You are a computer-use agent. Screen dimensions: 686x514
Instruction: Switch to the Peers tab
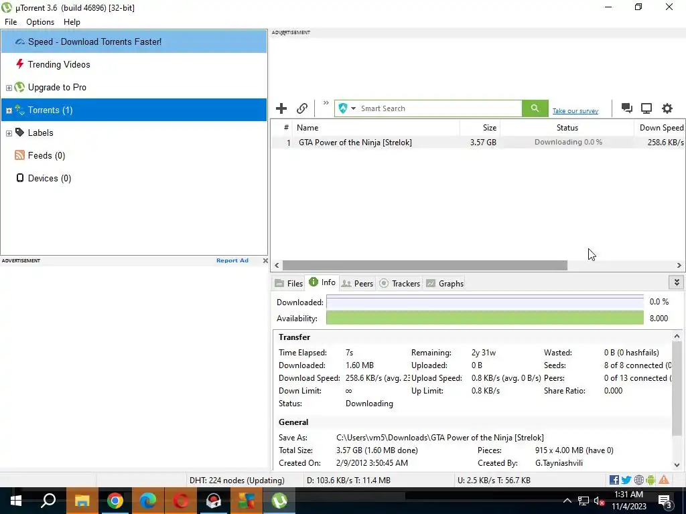358,283
